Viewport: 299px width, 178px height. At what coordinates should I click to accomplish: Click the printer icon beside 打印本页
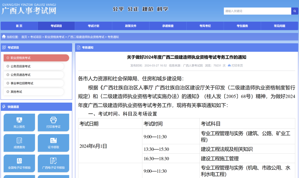229,66
